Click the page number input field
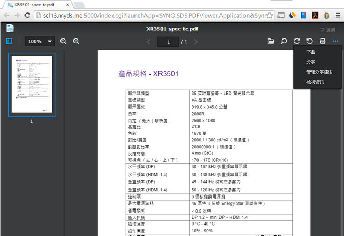The height and width of the screenshot is (236, 344). click(x=168, y=42)
